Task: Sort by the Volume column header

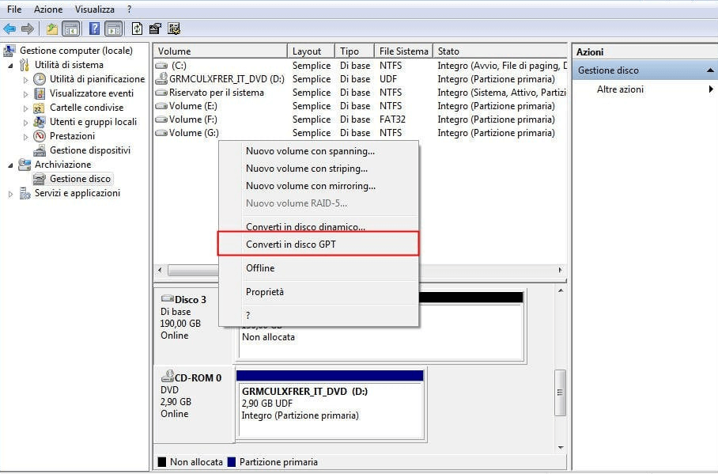Action: pos(221,51)
